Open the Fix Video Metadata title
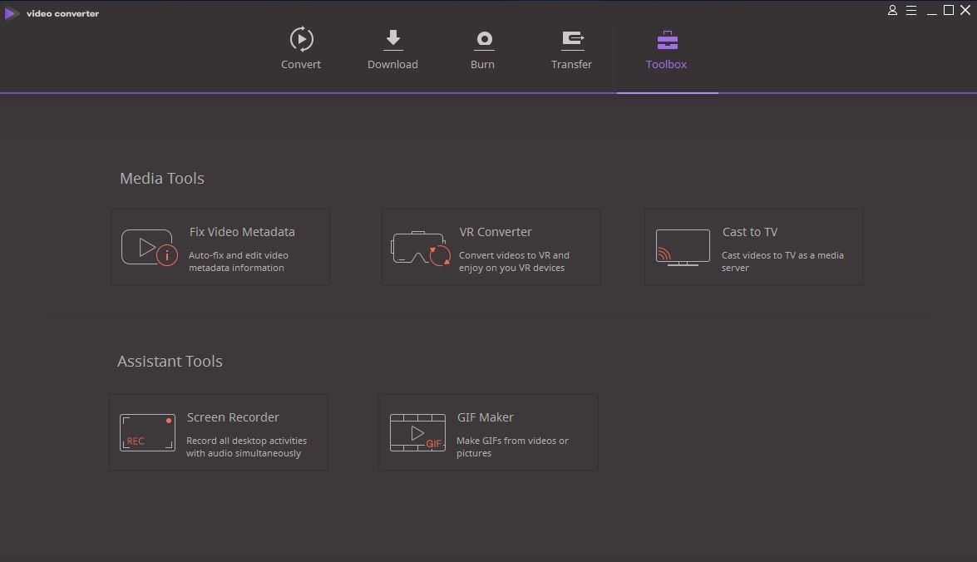 coord(242,232)
